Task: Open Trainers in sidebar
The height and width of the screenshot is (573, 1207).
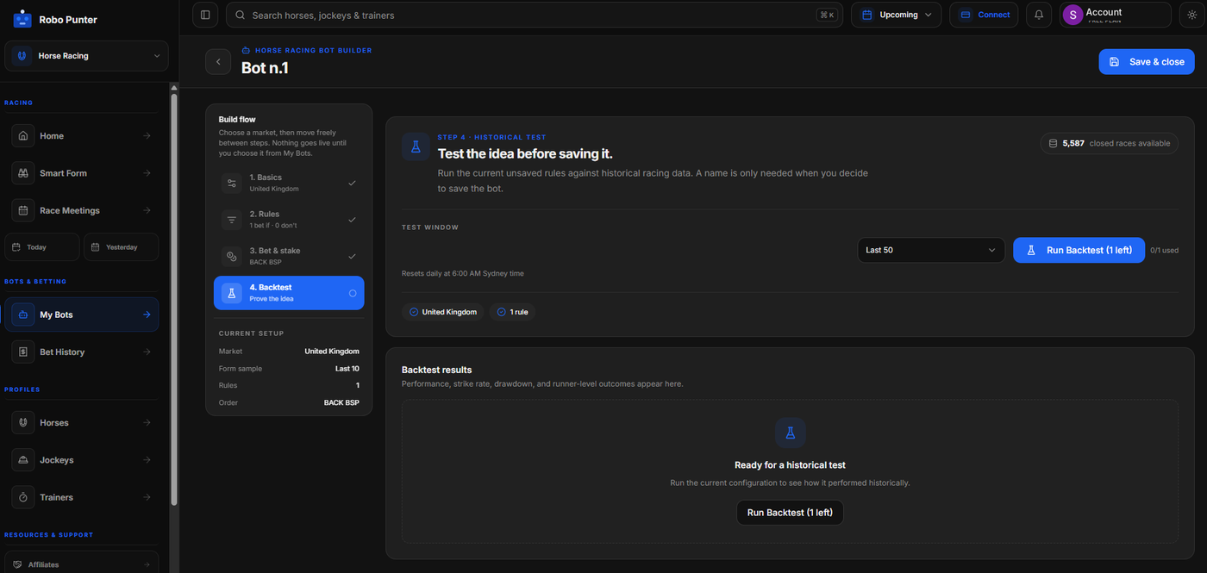Action: (81, 497)
